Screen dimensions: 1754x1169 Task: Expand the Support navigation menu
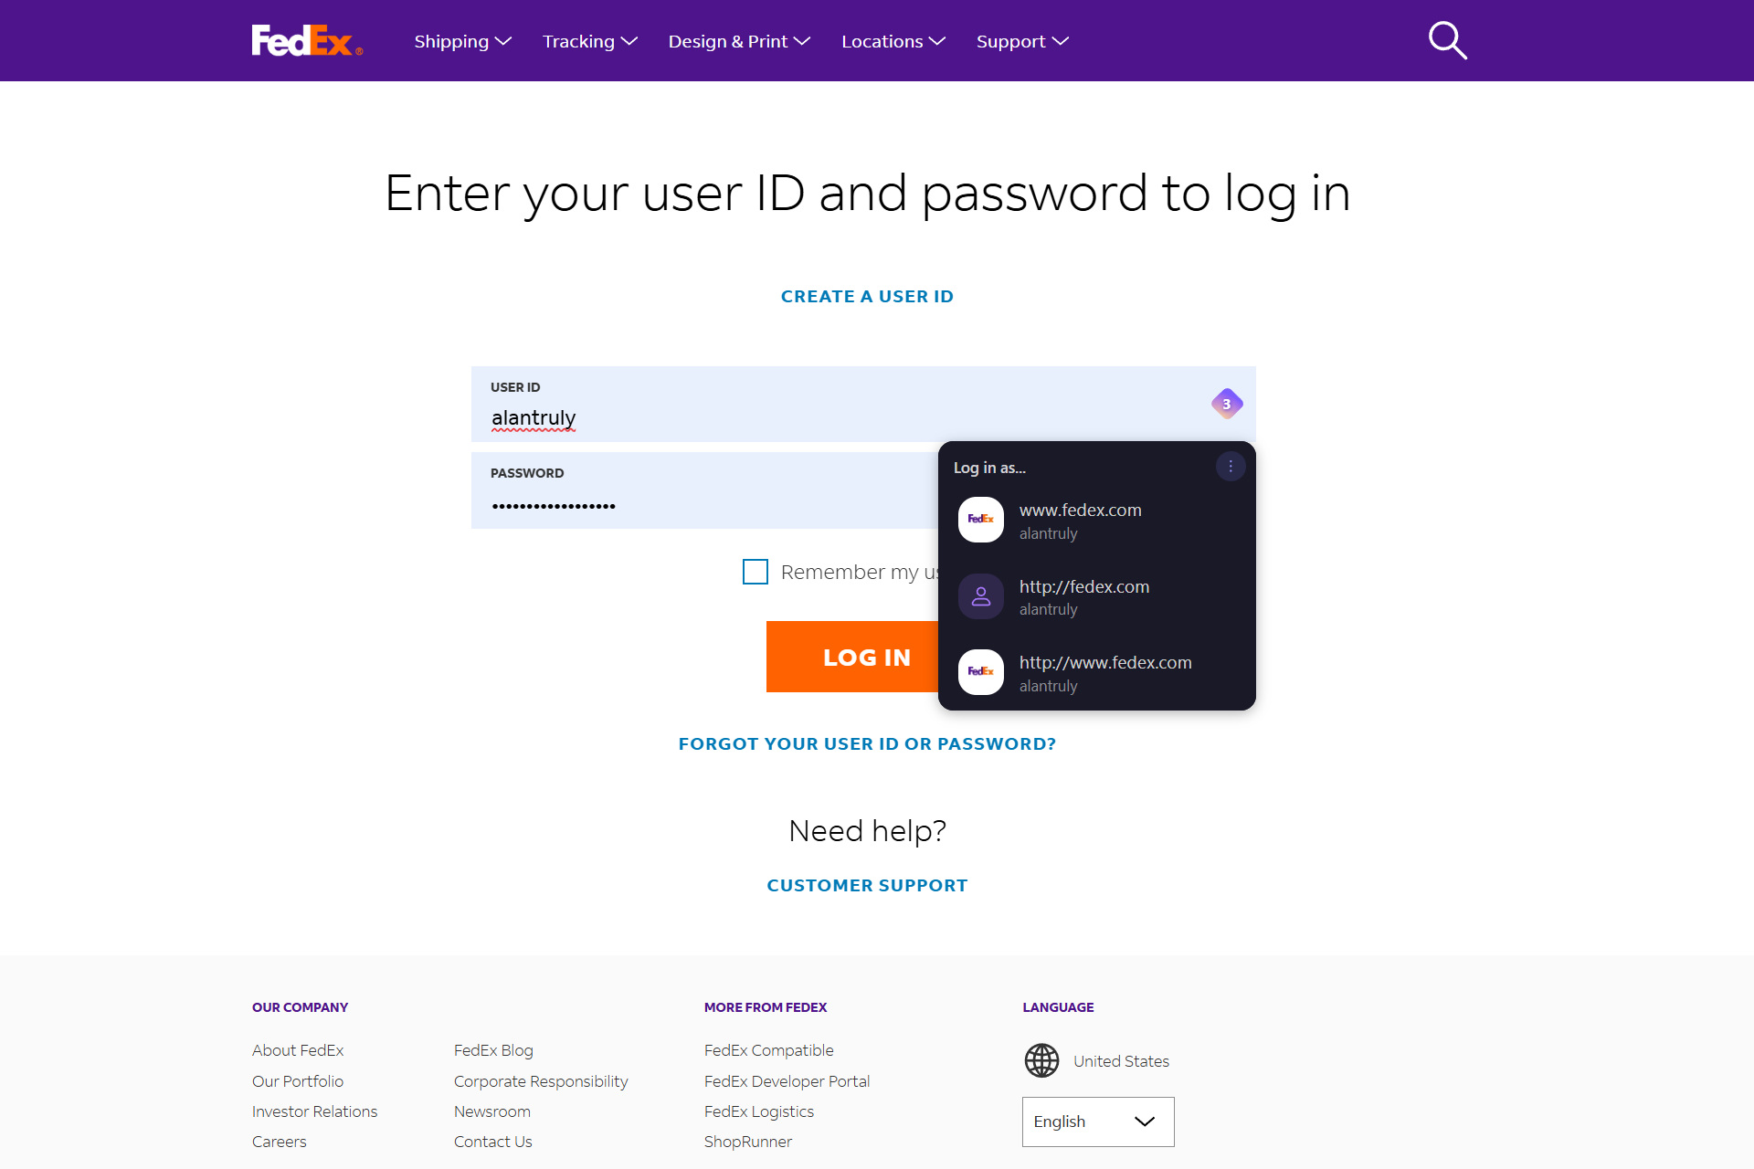(1023, 40)
